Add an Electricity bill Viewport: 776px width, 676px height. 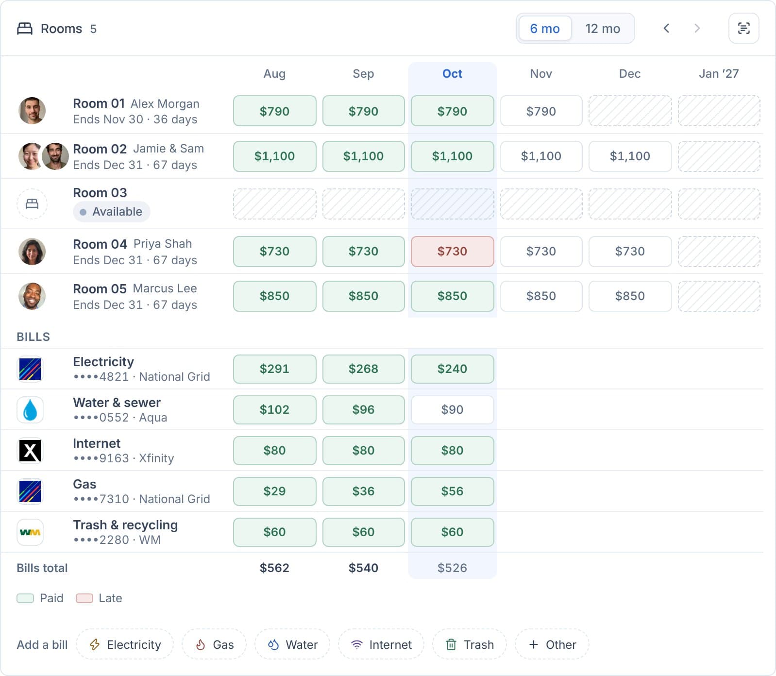click(125, 644)
